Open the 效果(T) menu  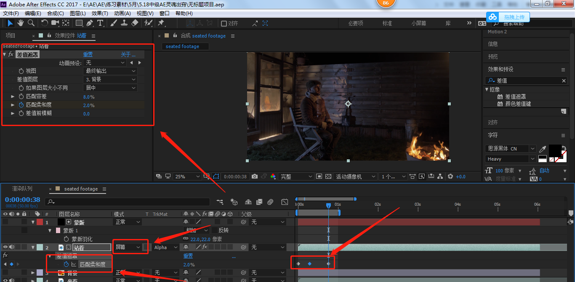tap(100, 13)
